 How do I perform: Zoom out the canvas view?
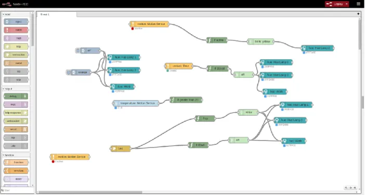tap(346, 188)
